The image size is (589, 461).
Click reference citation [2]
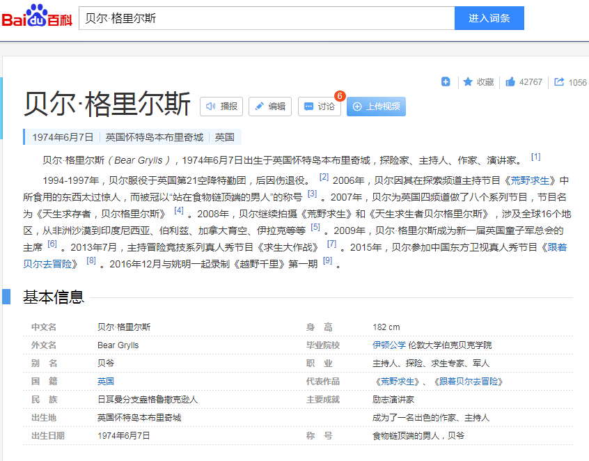pos(324,177)
